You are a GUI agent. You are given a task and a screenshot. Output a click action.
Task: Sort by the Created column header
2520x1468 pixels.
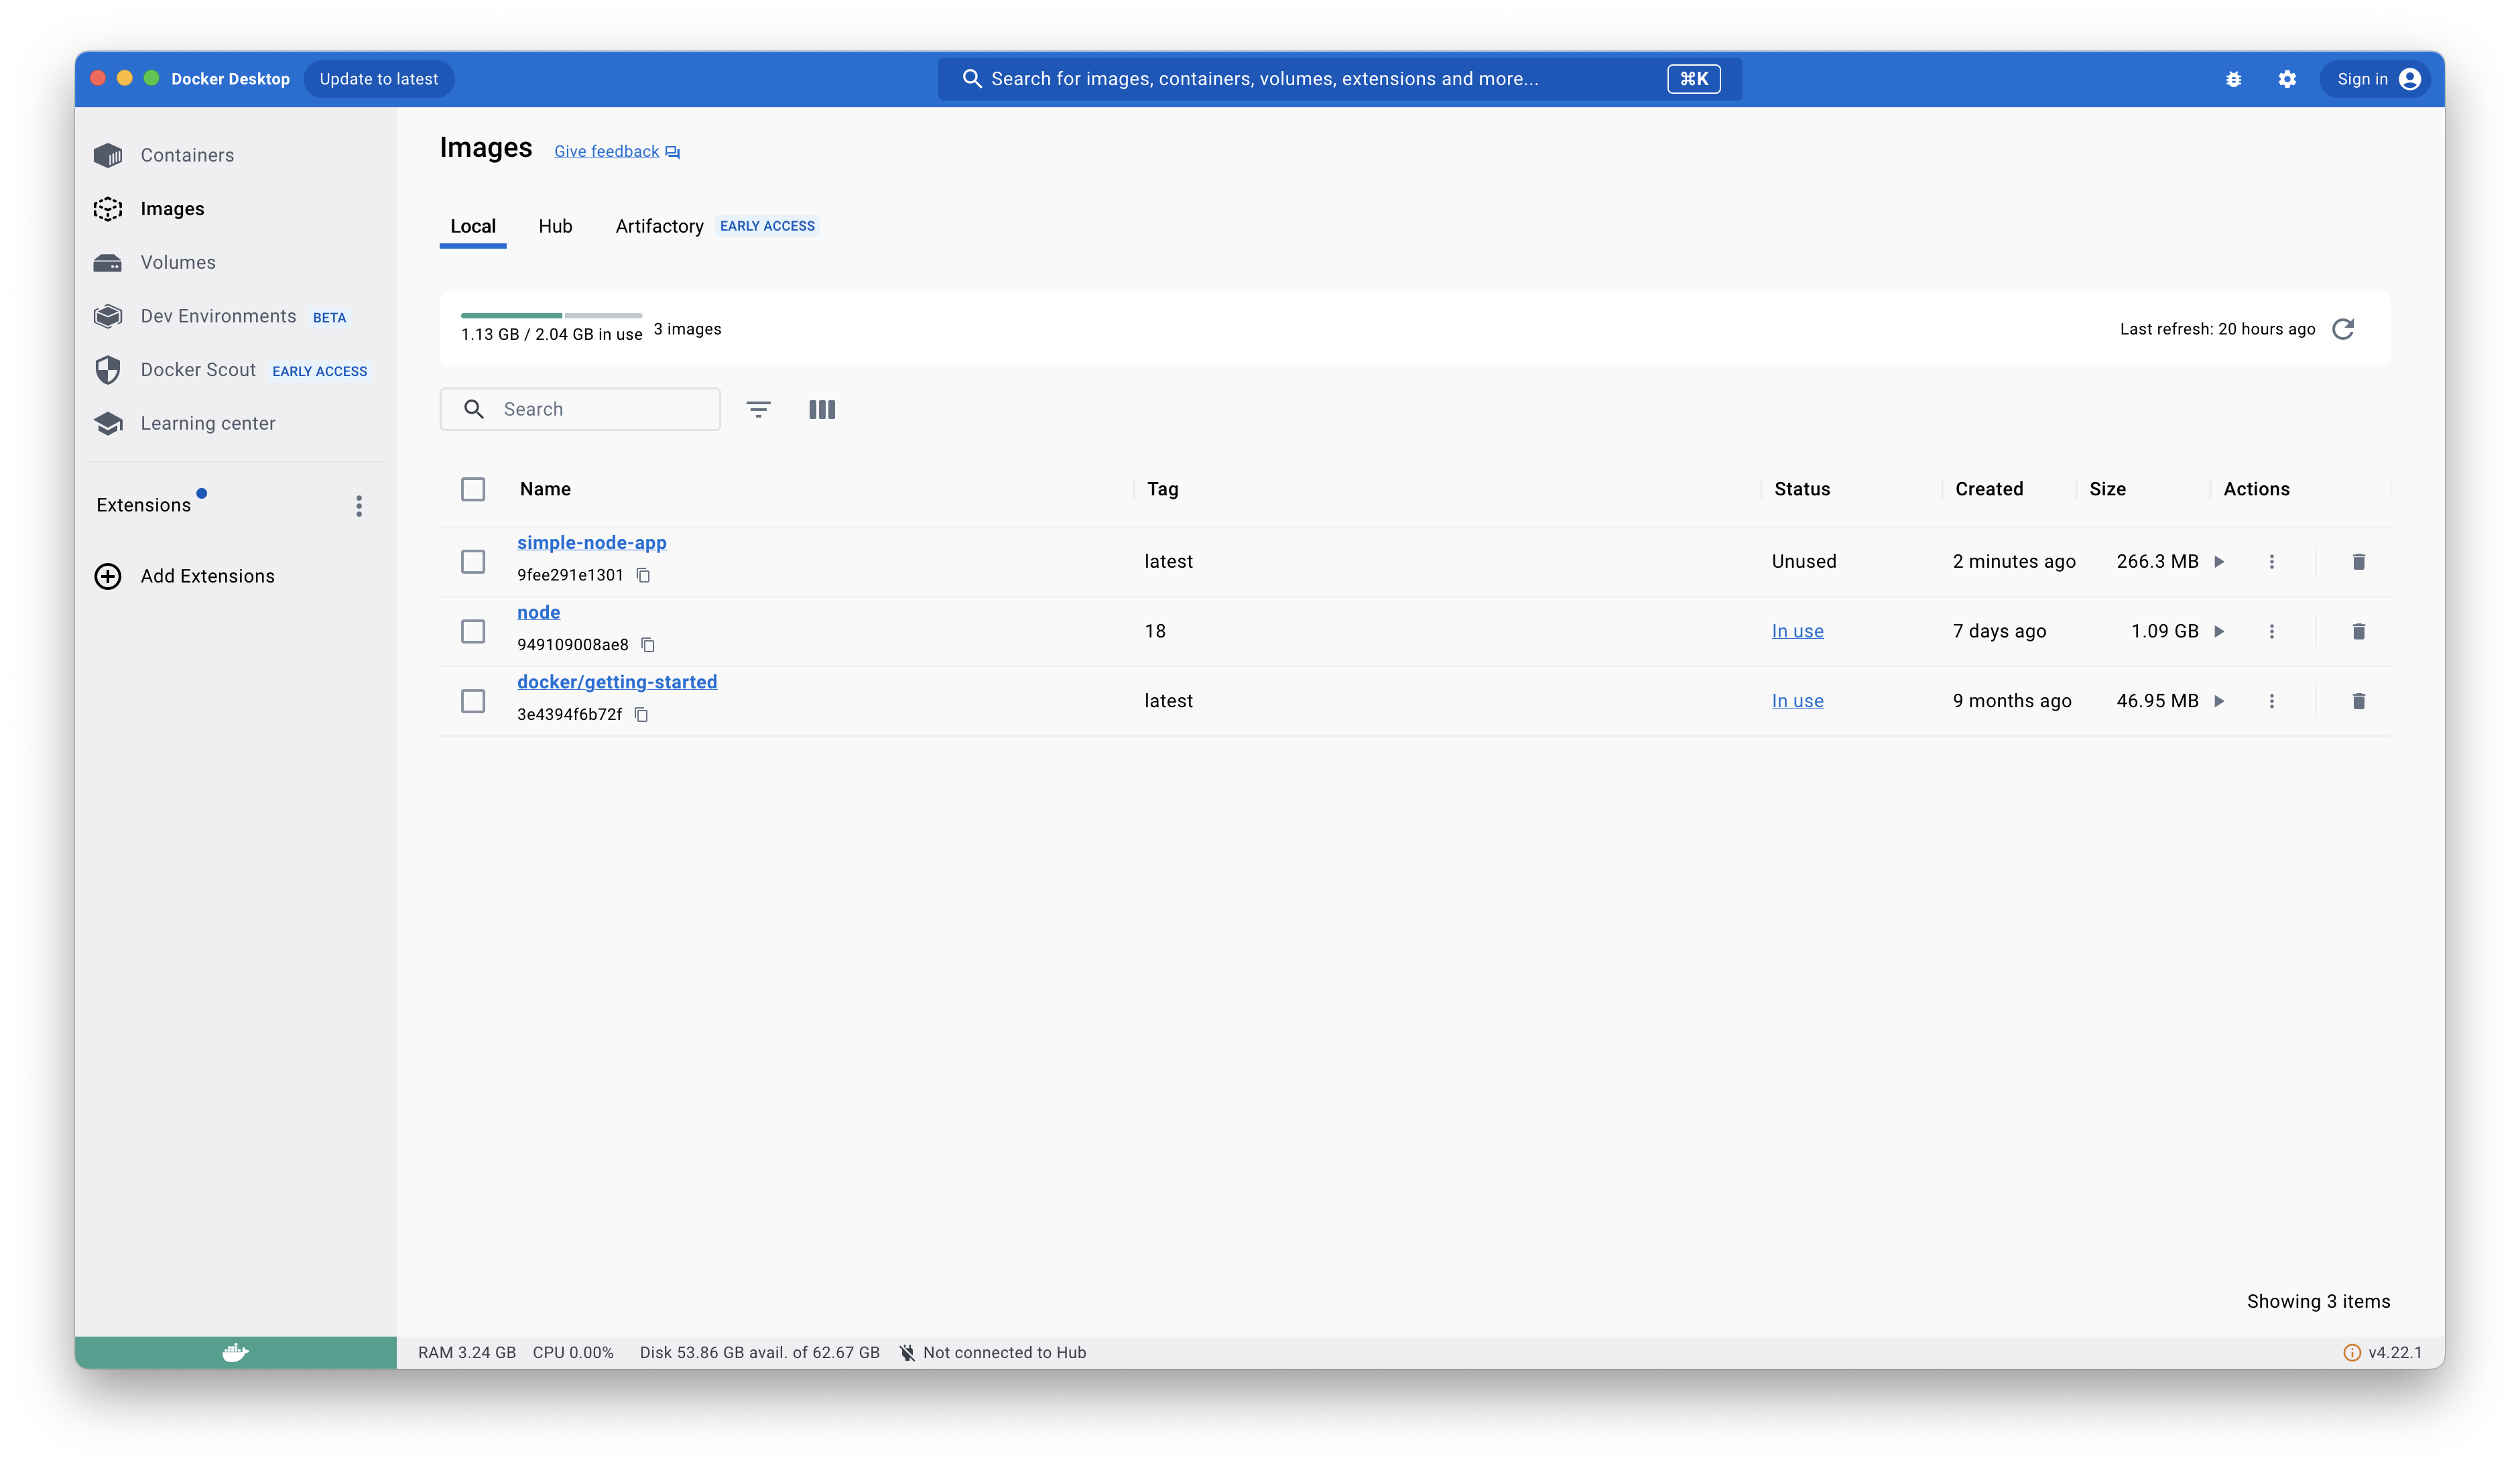[1989, 489]
